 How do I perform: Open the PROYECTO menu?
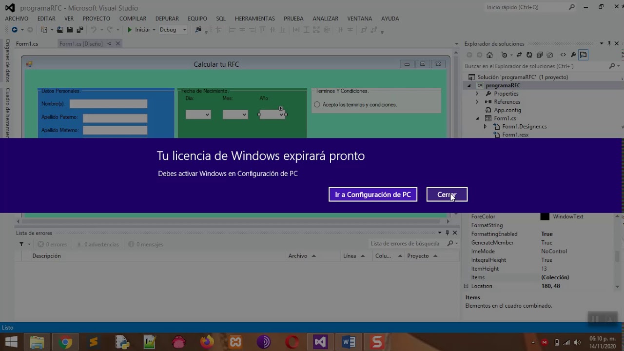coord(97,19)
